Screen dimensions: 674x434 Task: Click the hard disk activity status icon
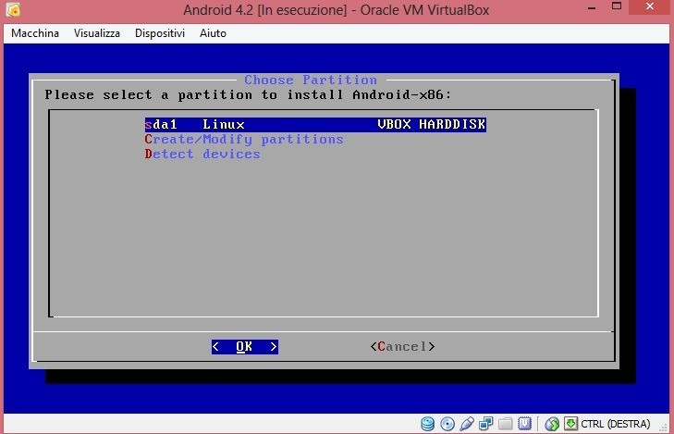(x=428, y=424)
